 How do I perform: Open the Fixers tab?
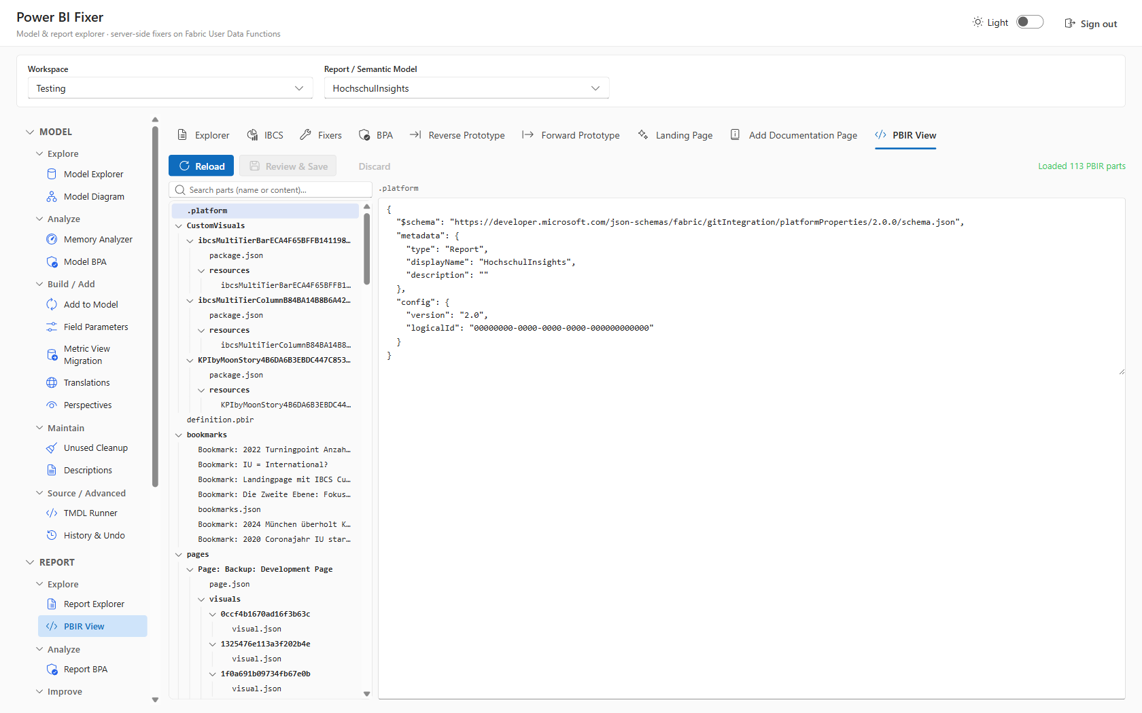(x=321, y=135)
